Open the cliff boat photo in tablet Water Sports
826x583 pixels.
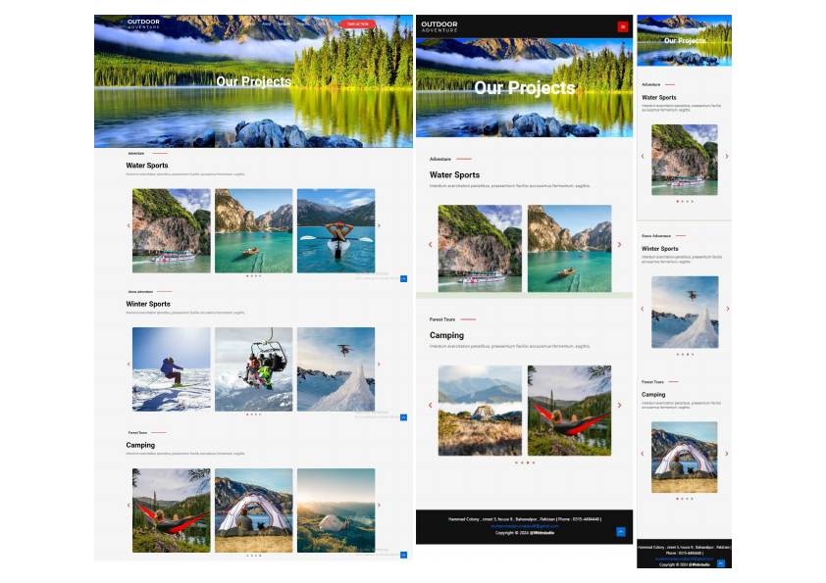click(x=480, y=248)
